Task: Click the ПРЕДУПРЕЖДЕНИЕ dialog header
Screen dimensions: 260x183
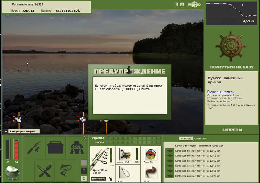Action: pyautogui.click(x=130, y=71)
